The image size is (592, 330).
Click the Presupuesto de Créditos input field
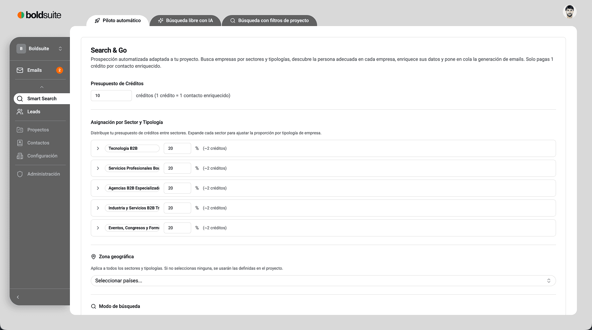(x=111, y=96)
